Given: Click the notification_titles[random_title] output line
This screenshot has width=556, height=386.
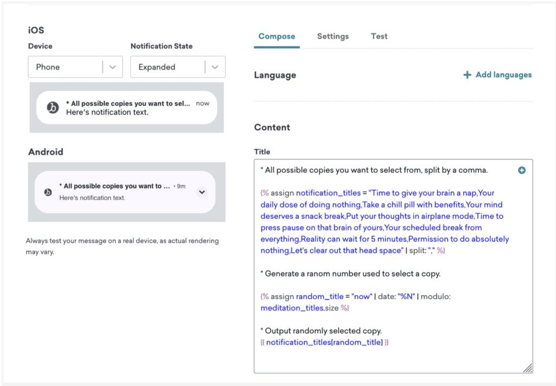Looking at the screenshot, I should tap(325, 342).
